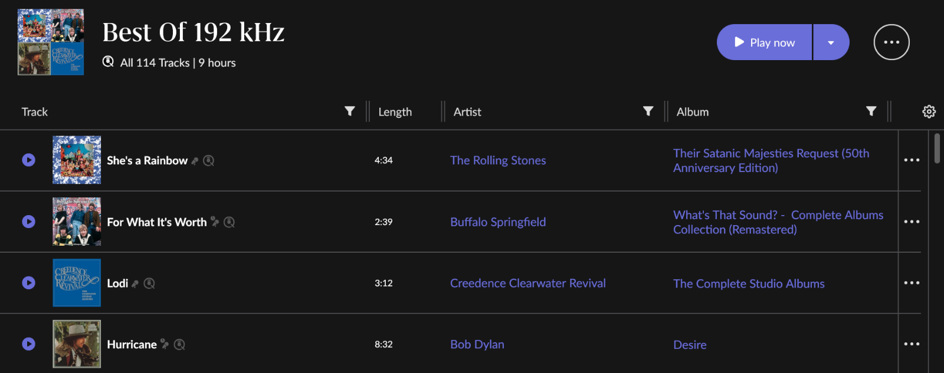Filter the list by Album column
The image size is (944, 373).
(x=871, y=111)
